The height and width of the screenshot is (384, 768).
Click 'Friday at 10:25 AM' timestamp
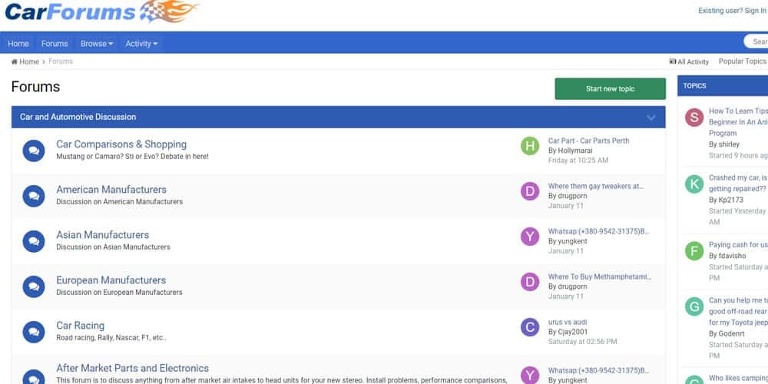click(x=578, y=161)
